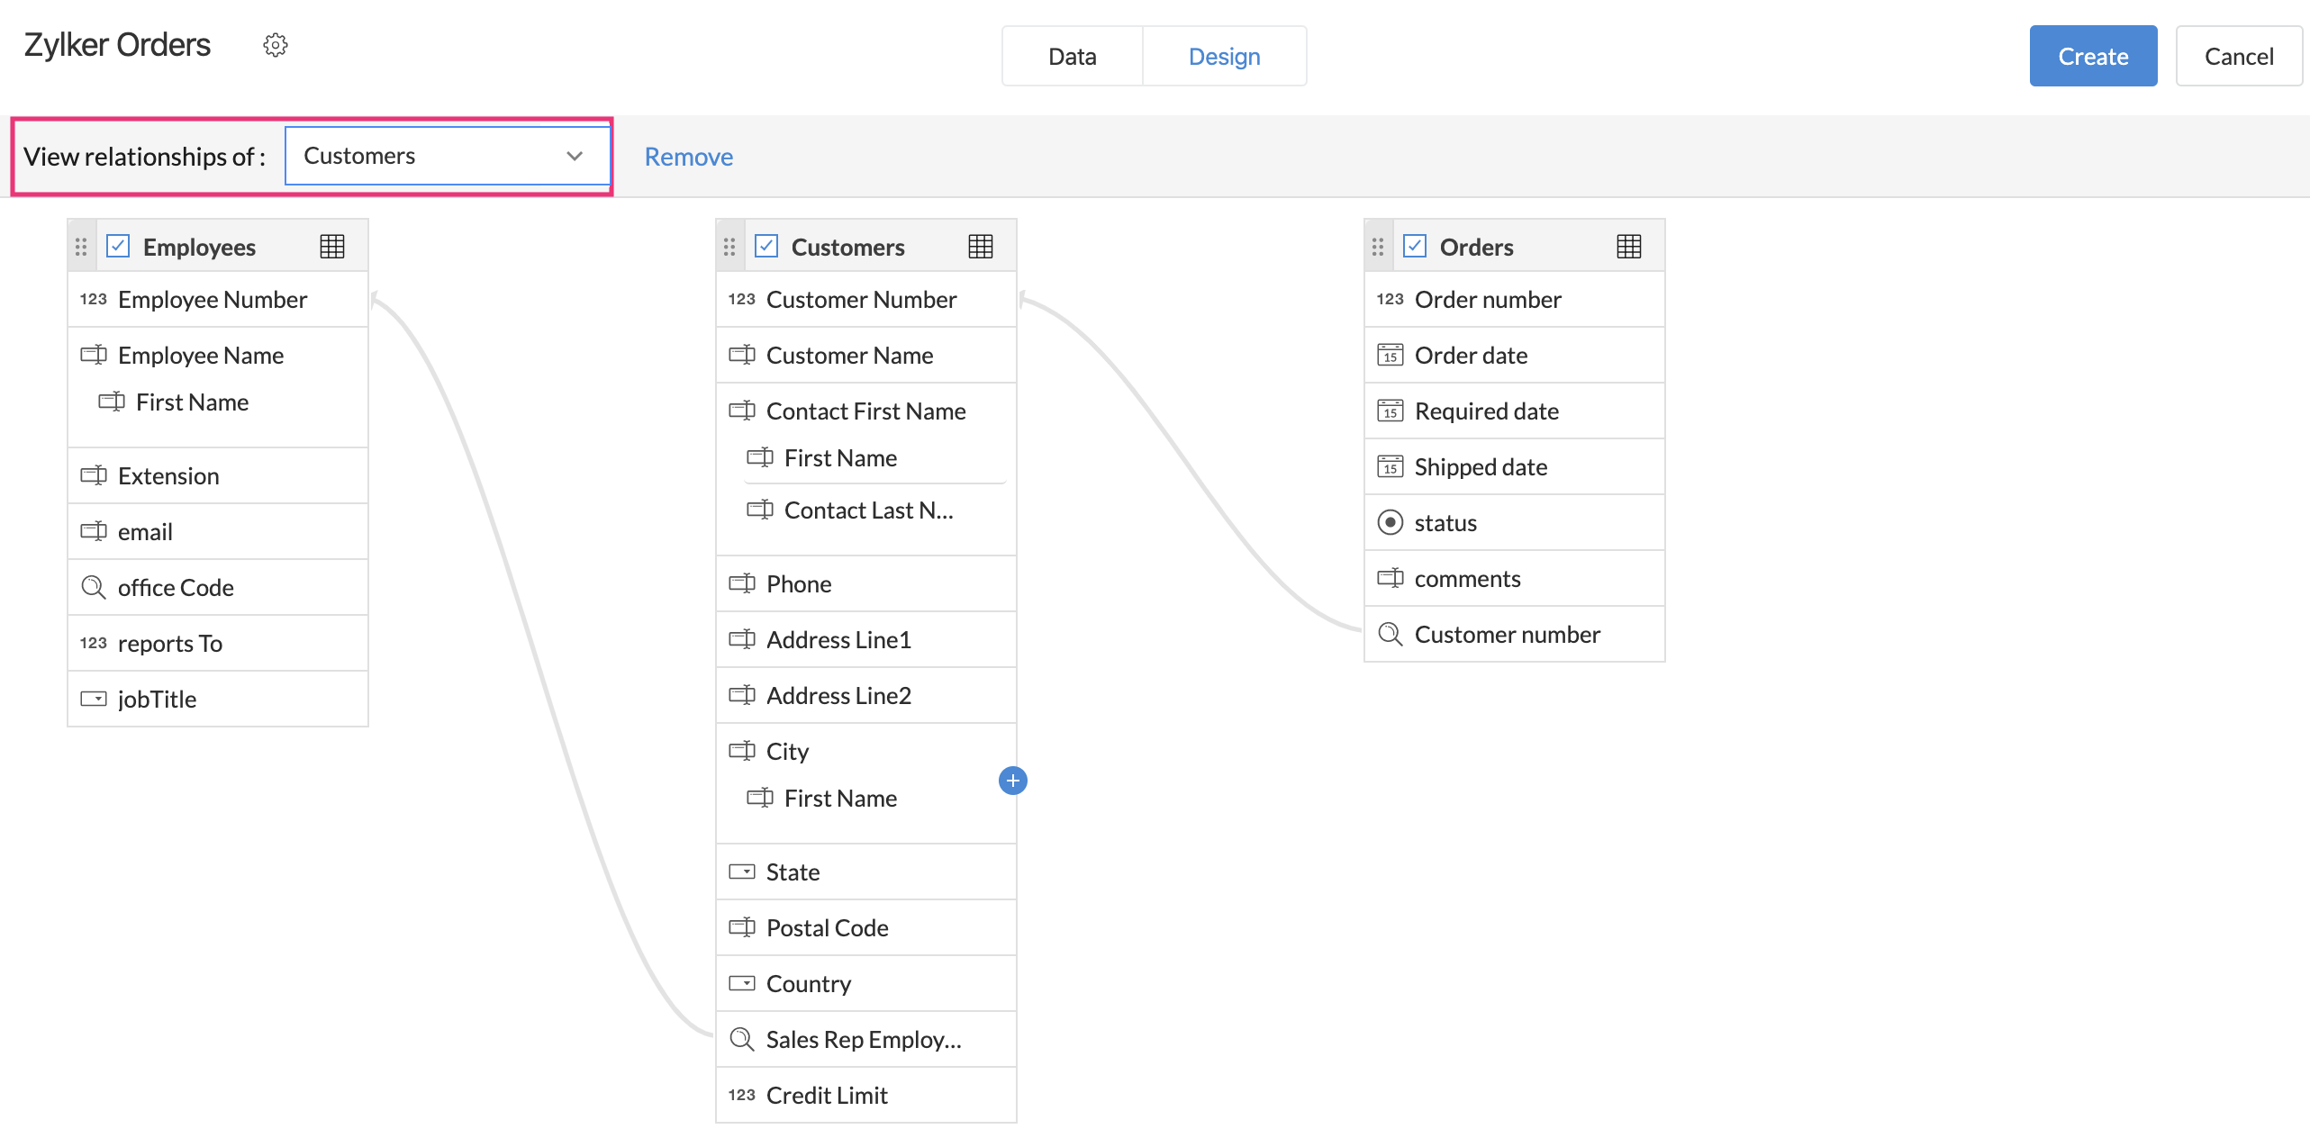2310x1138 pixels.
Task: Click the grid icon on Employees table
Action: pos(331,247)
